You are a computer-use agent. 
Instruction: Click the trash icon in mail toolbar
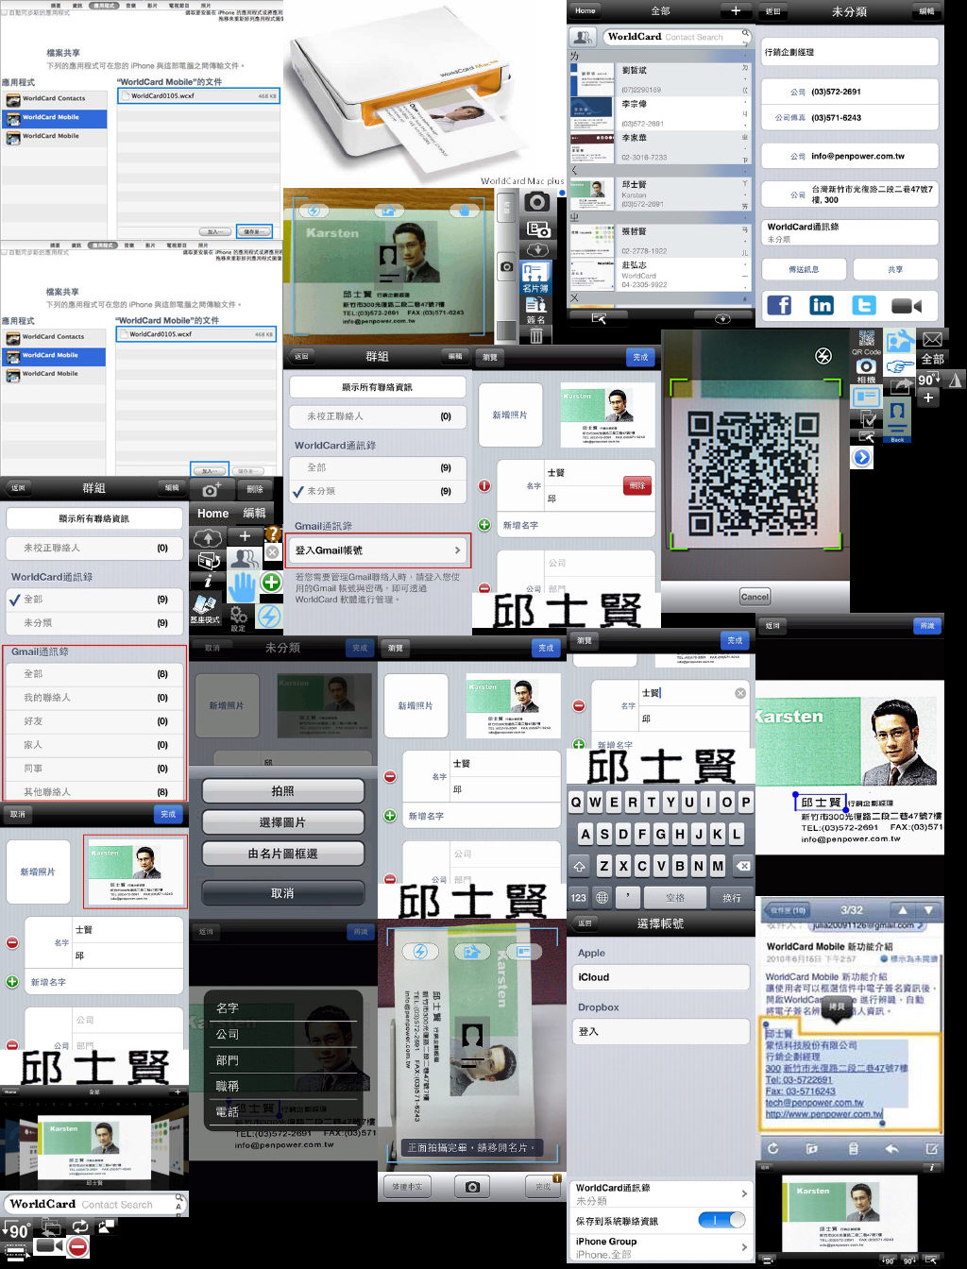pyautogui.click(x=853, y=1149)
